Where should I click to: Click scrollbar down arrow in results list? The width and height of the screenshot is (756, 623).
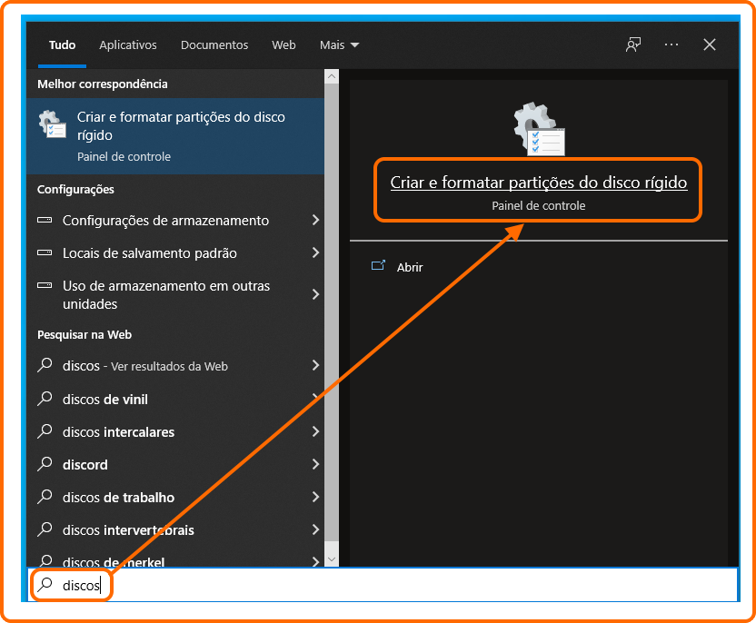(332, 559)
